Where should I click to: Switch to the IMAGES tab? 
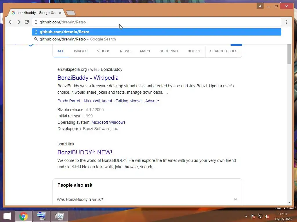(81, 51)
